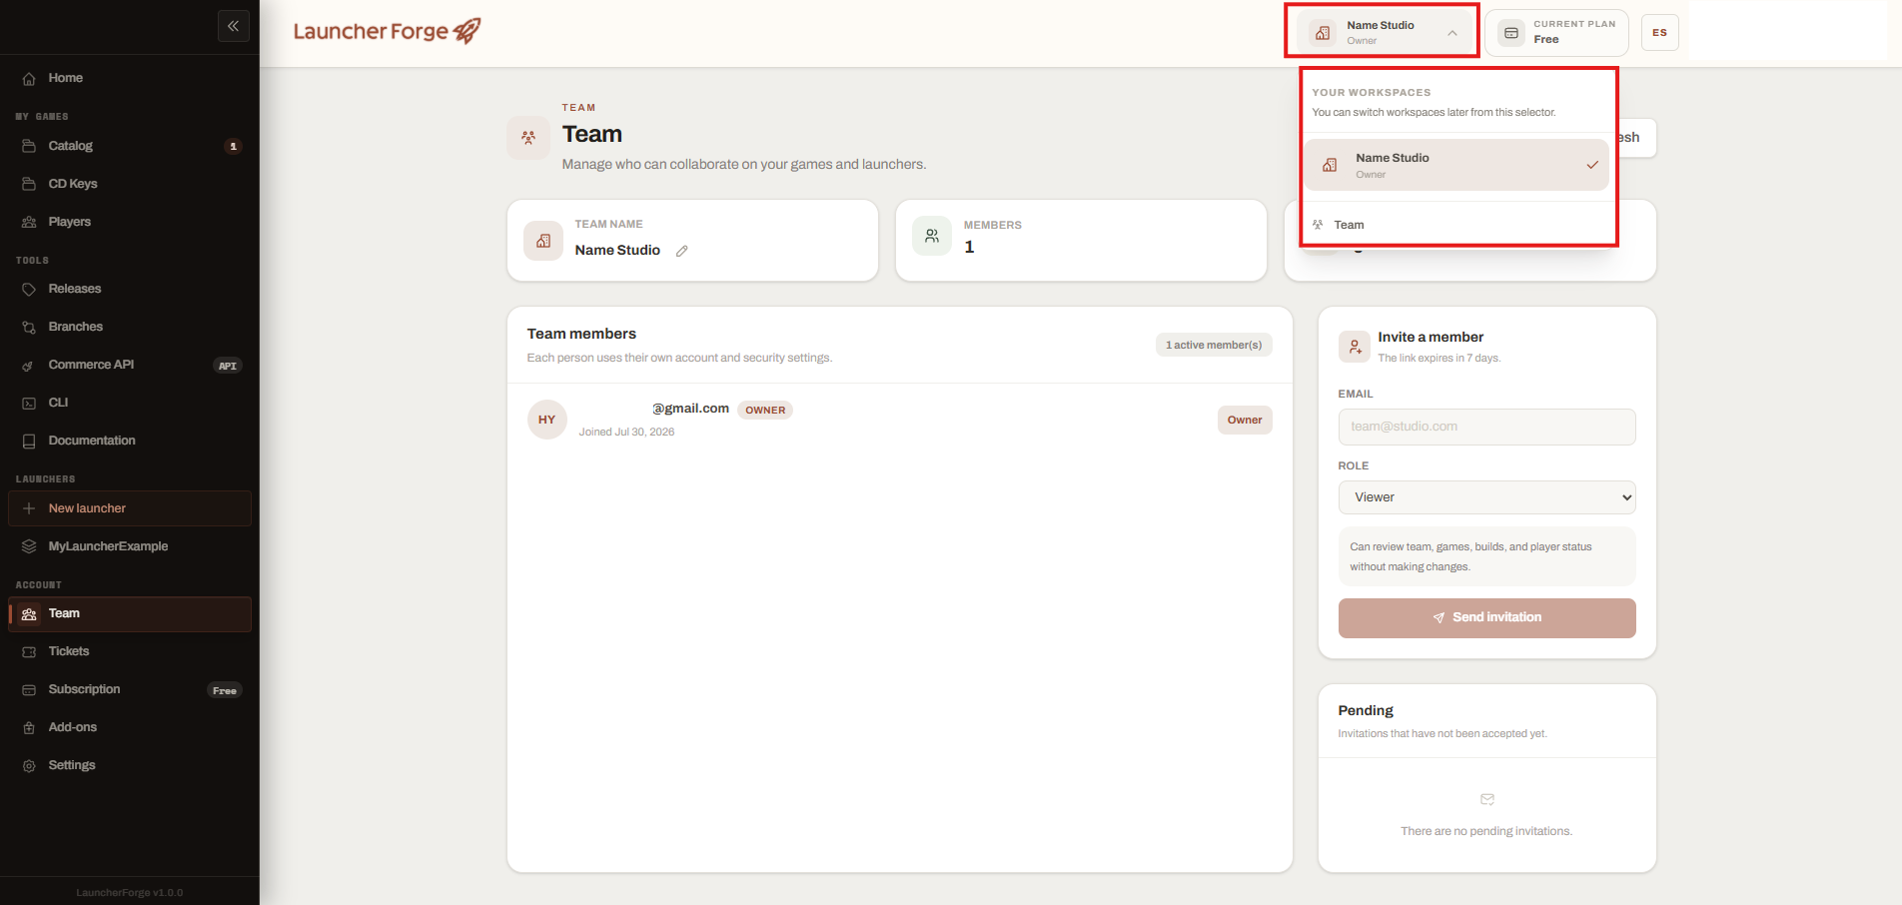Click the CD Keys icon
This screenshot has width=1902, height=905.
[29, 184]
